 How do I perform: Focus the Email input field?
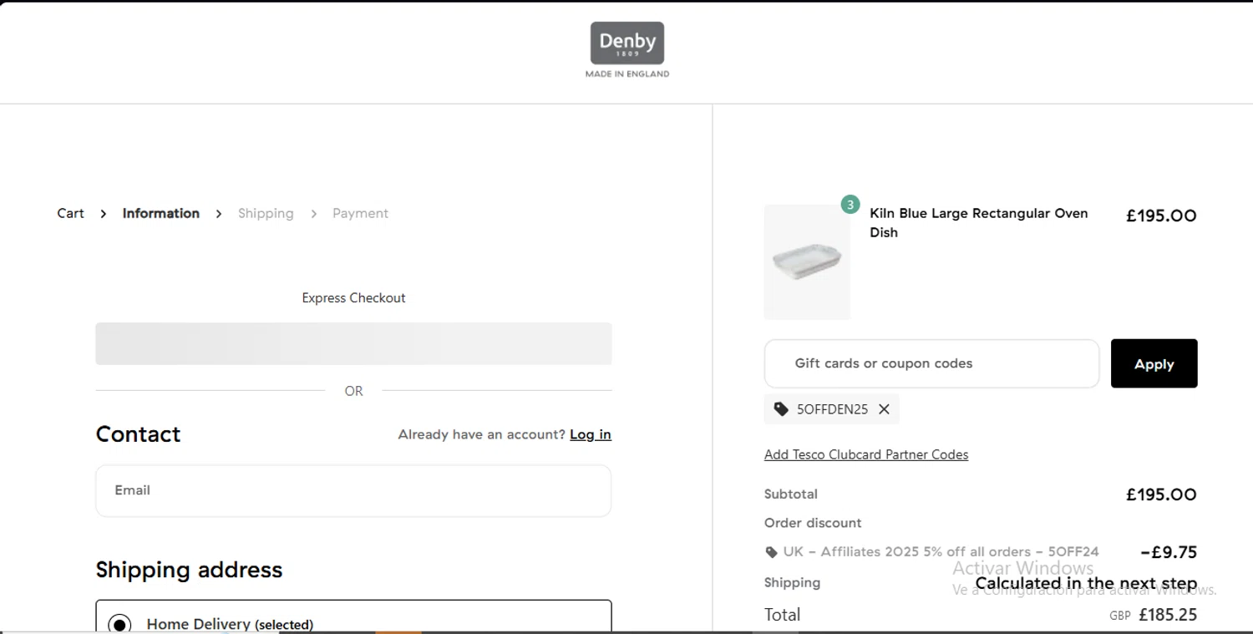pos(353,490)
